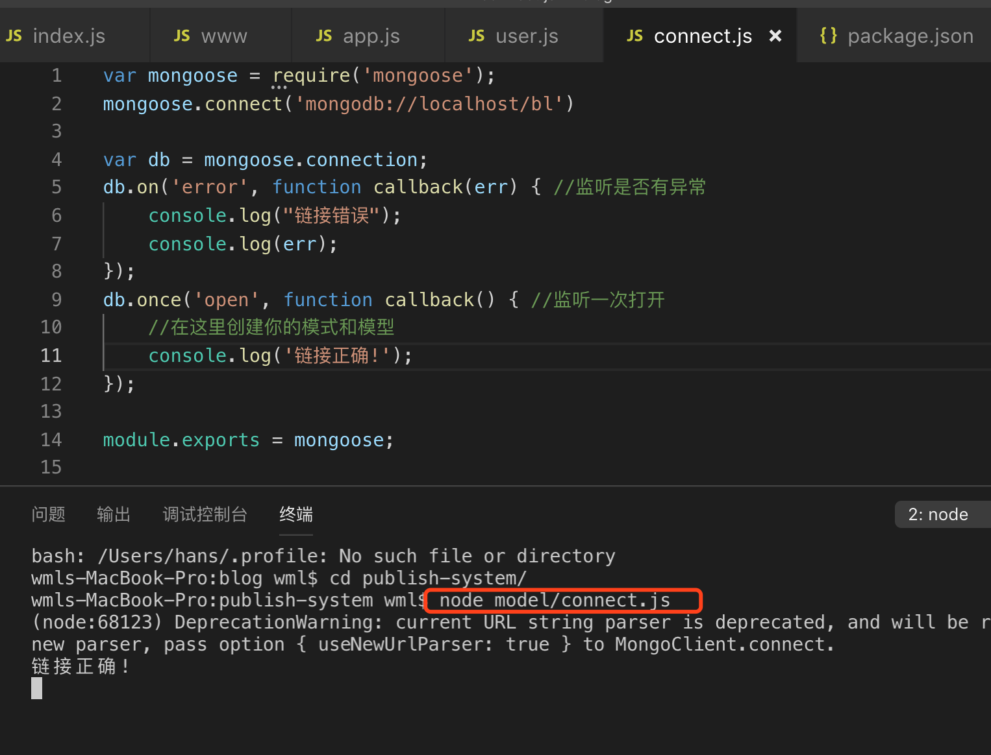
Task: Click the JS icon beside the www tab
Action: pos(182,36)
